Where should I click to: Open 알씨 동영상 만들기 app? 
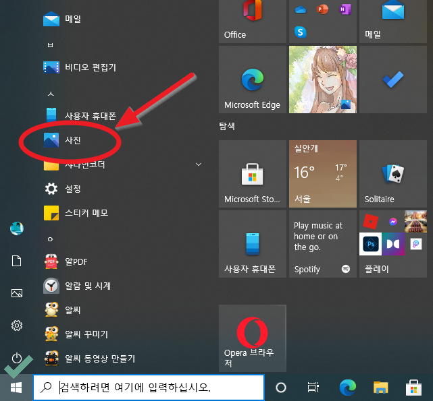pos(89,359)
